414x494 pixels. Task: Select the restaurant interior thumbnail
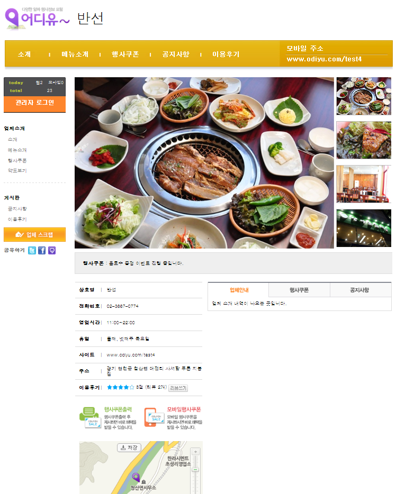[x=364, y=184]
